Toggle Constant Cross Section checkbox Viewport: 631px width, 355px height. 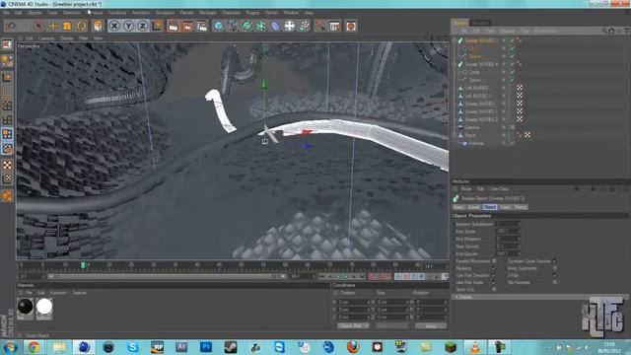coord(554,261)
